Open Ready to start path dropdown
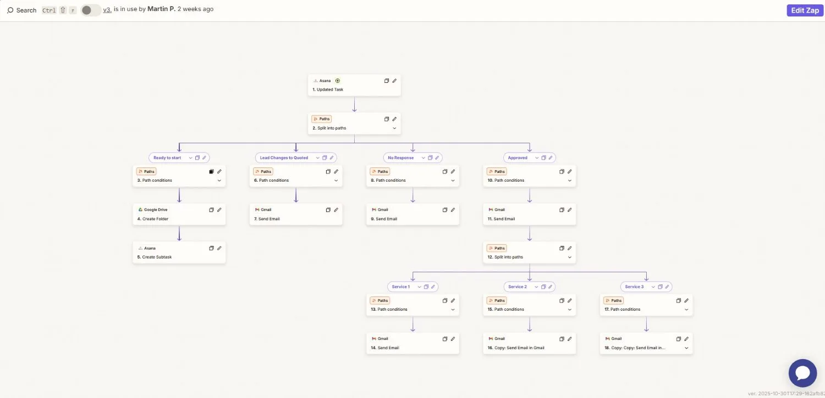This screenshot has height=398, width=825. 191,158
